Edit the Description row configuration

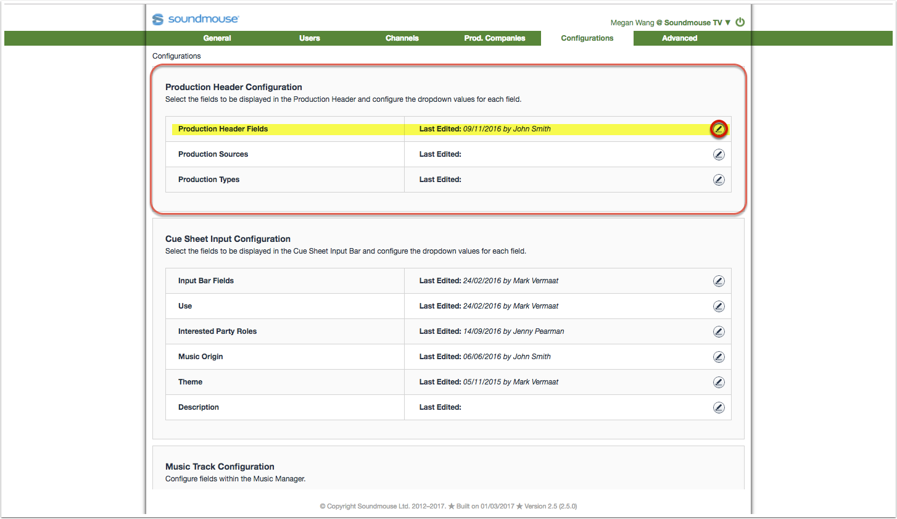(x=719, y=407)
